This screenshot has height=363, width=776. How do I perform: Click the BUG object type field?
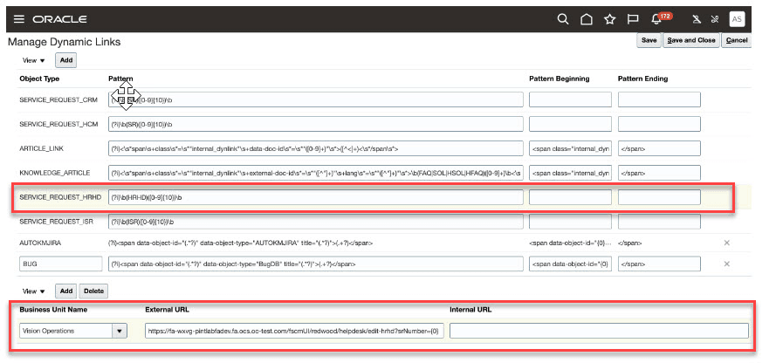point(61,264)
